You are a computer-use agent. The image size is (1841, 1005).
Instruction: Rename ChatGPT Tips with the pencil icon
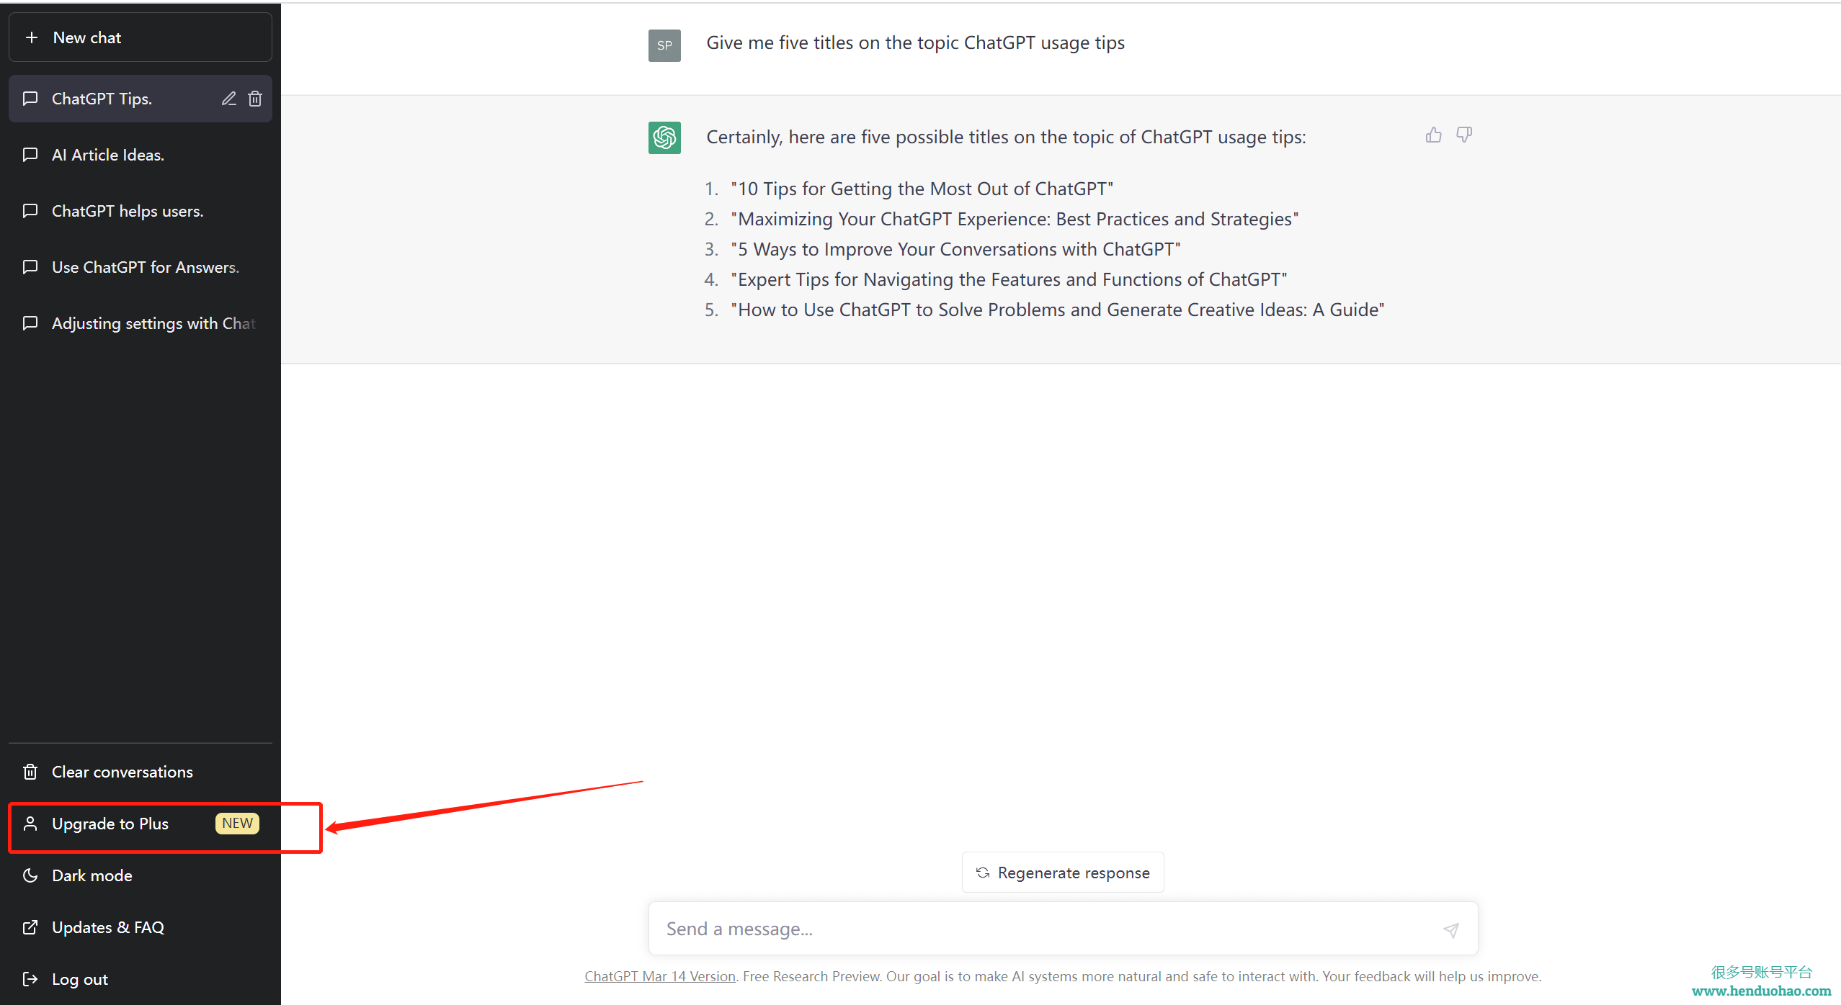228,99
